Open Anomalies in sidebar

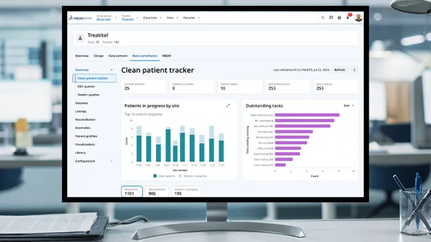point(82,128)
